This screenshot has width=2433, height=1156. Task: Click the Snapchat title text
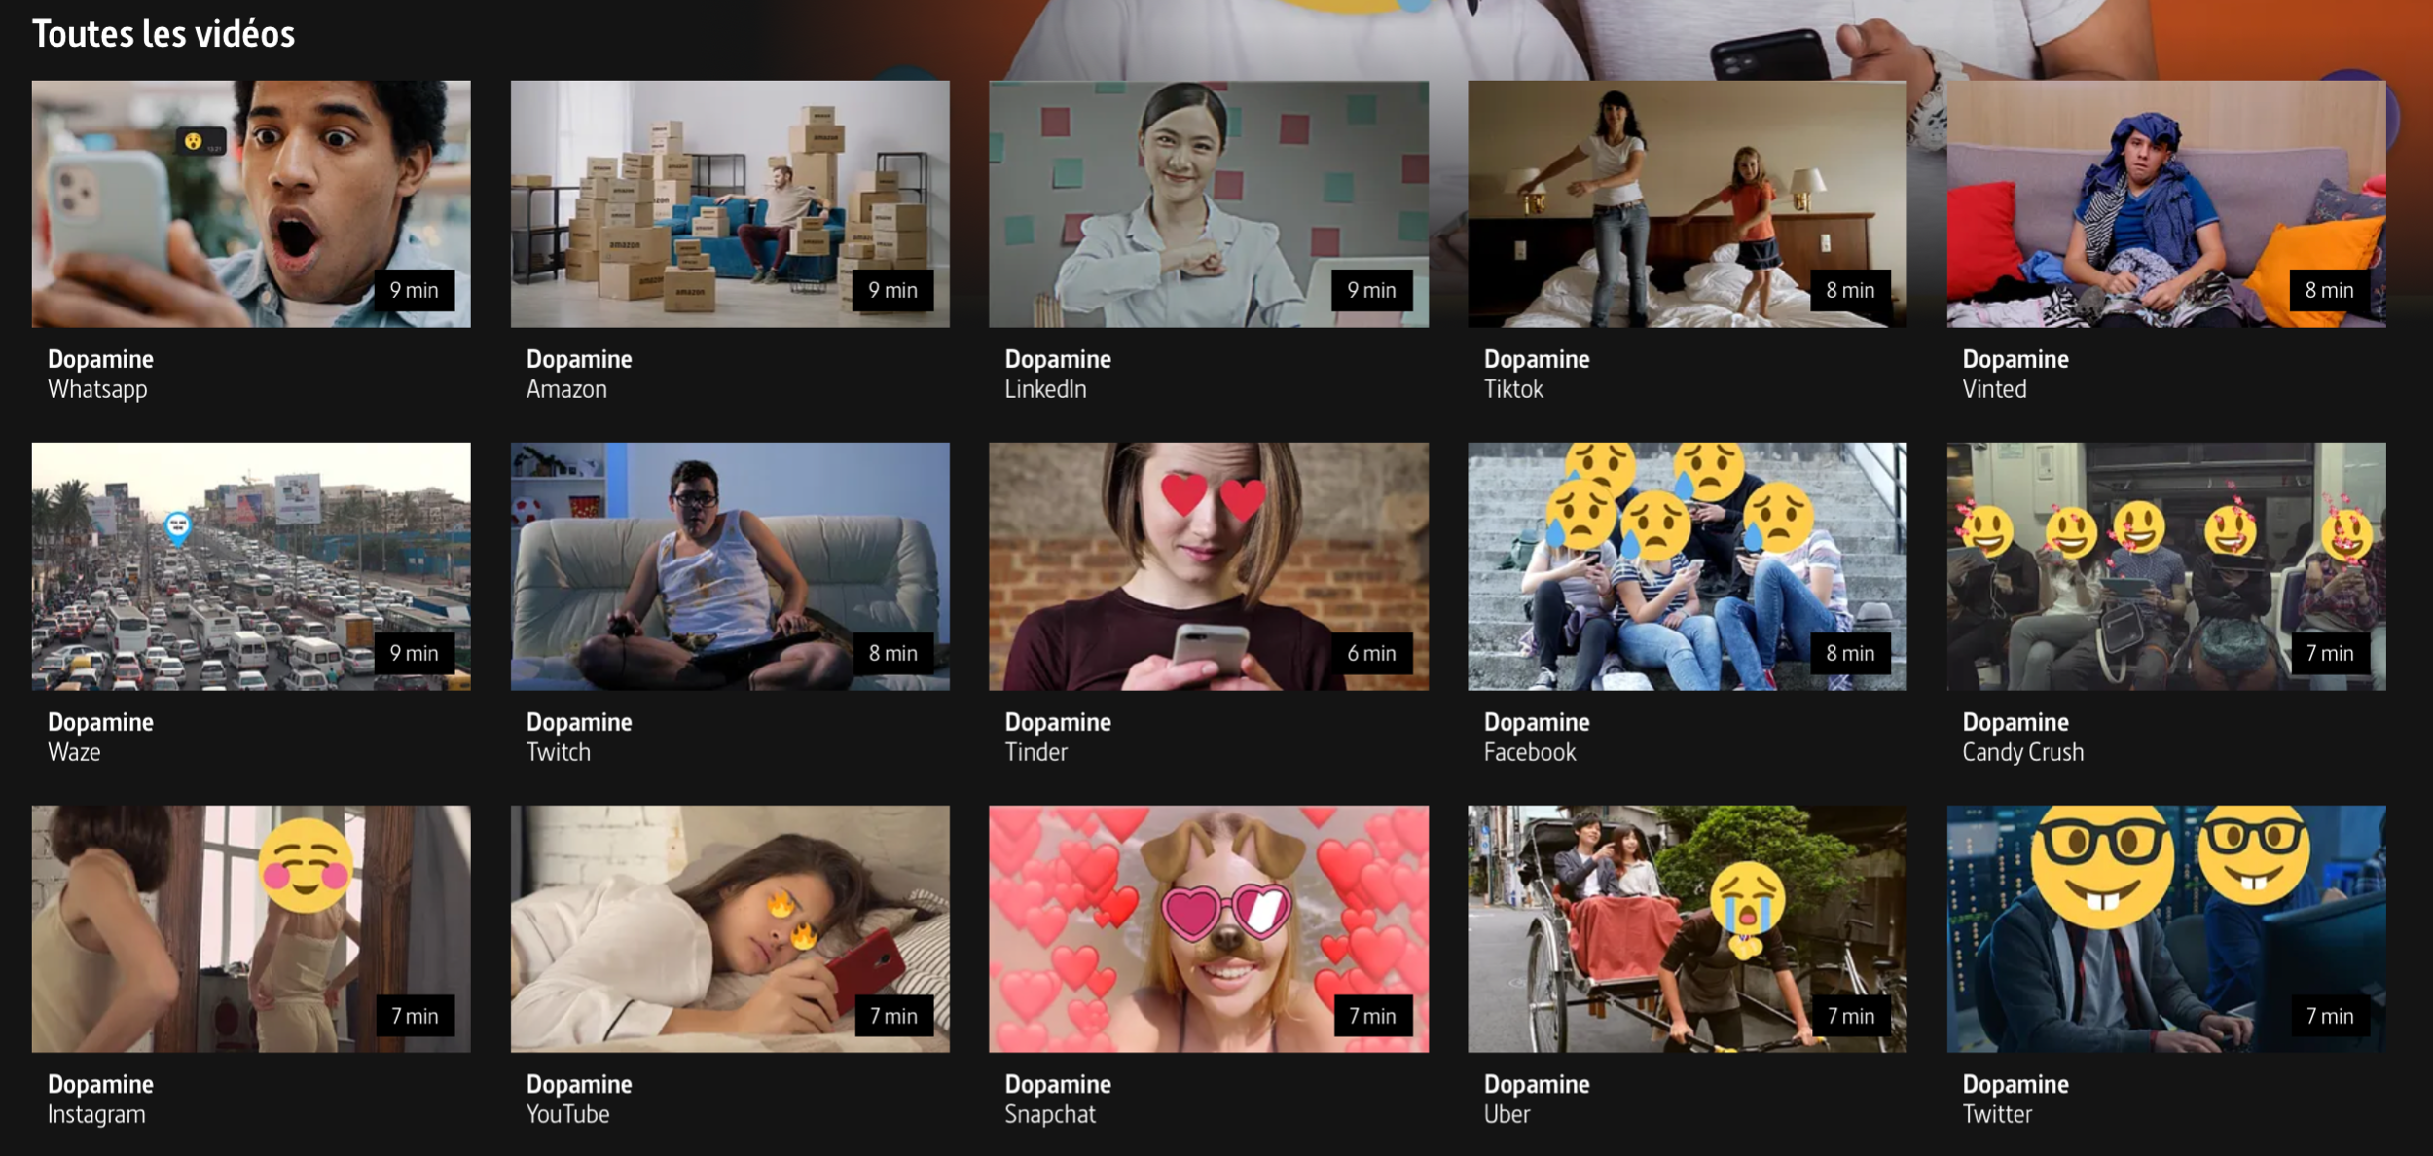[x=1050, y=1115]
